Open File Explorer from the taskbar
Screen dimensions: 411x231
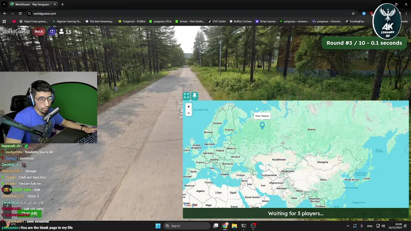[x=234, y=226]
